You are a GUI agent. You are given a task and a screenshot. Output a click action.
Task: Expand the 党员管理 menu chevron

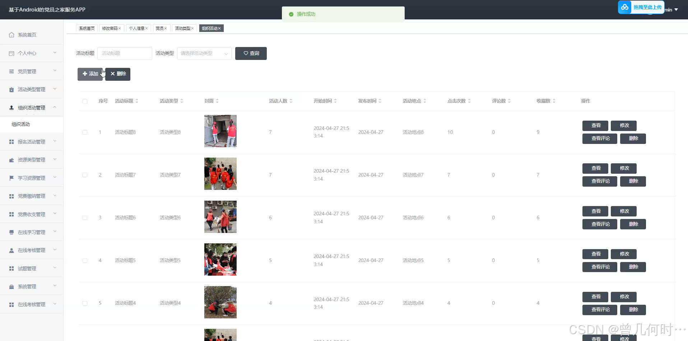(x=55, y=71)
